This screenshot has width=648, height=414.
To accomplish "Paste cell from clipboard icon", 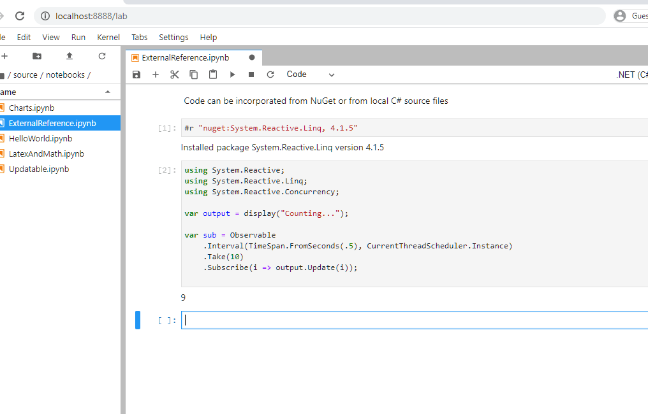I will click(x=213, y=75).
